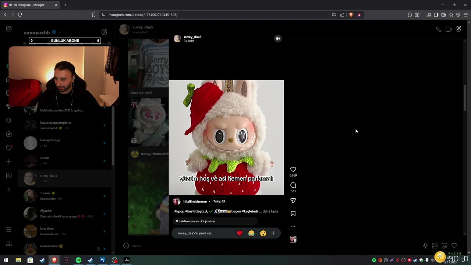The height and width of the screenshot is (265, 471).
Task: Record voice message with microphone icon
Action: (x=425, y=246)
